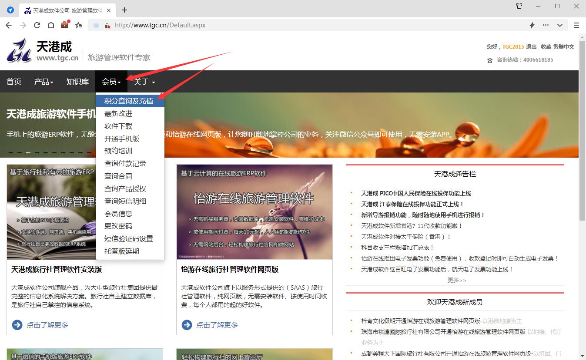Open the browser hamburger main menu
Screen dimensions: 586x360
click(x=576, y=25)
